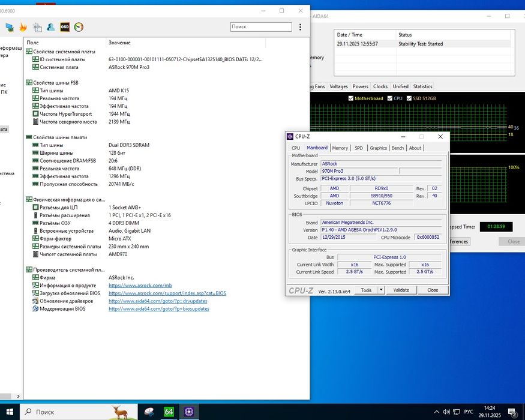Switch to the About tab in CPU-Z
Image resolution: width=525 pixels, height=420 pixels.
click(415, 148)
